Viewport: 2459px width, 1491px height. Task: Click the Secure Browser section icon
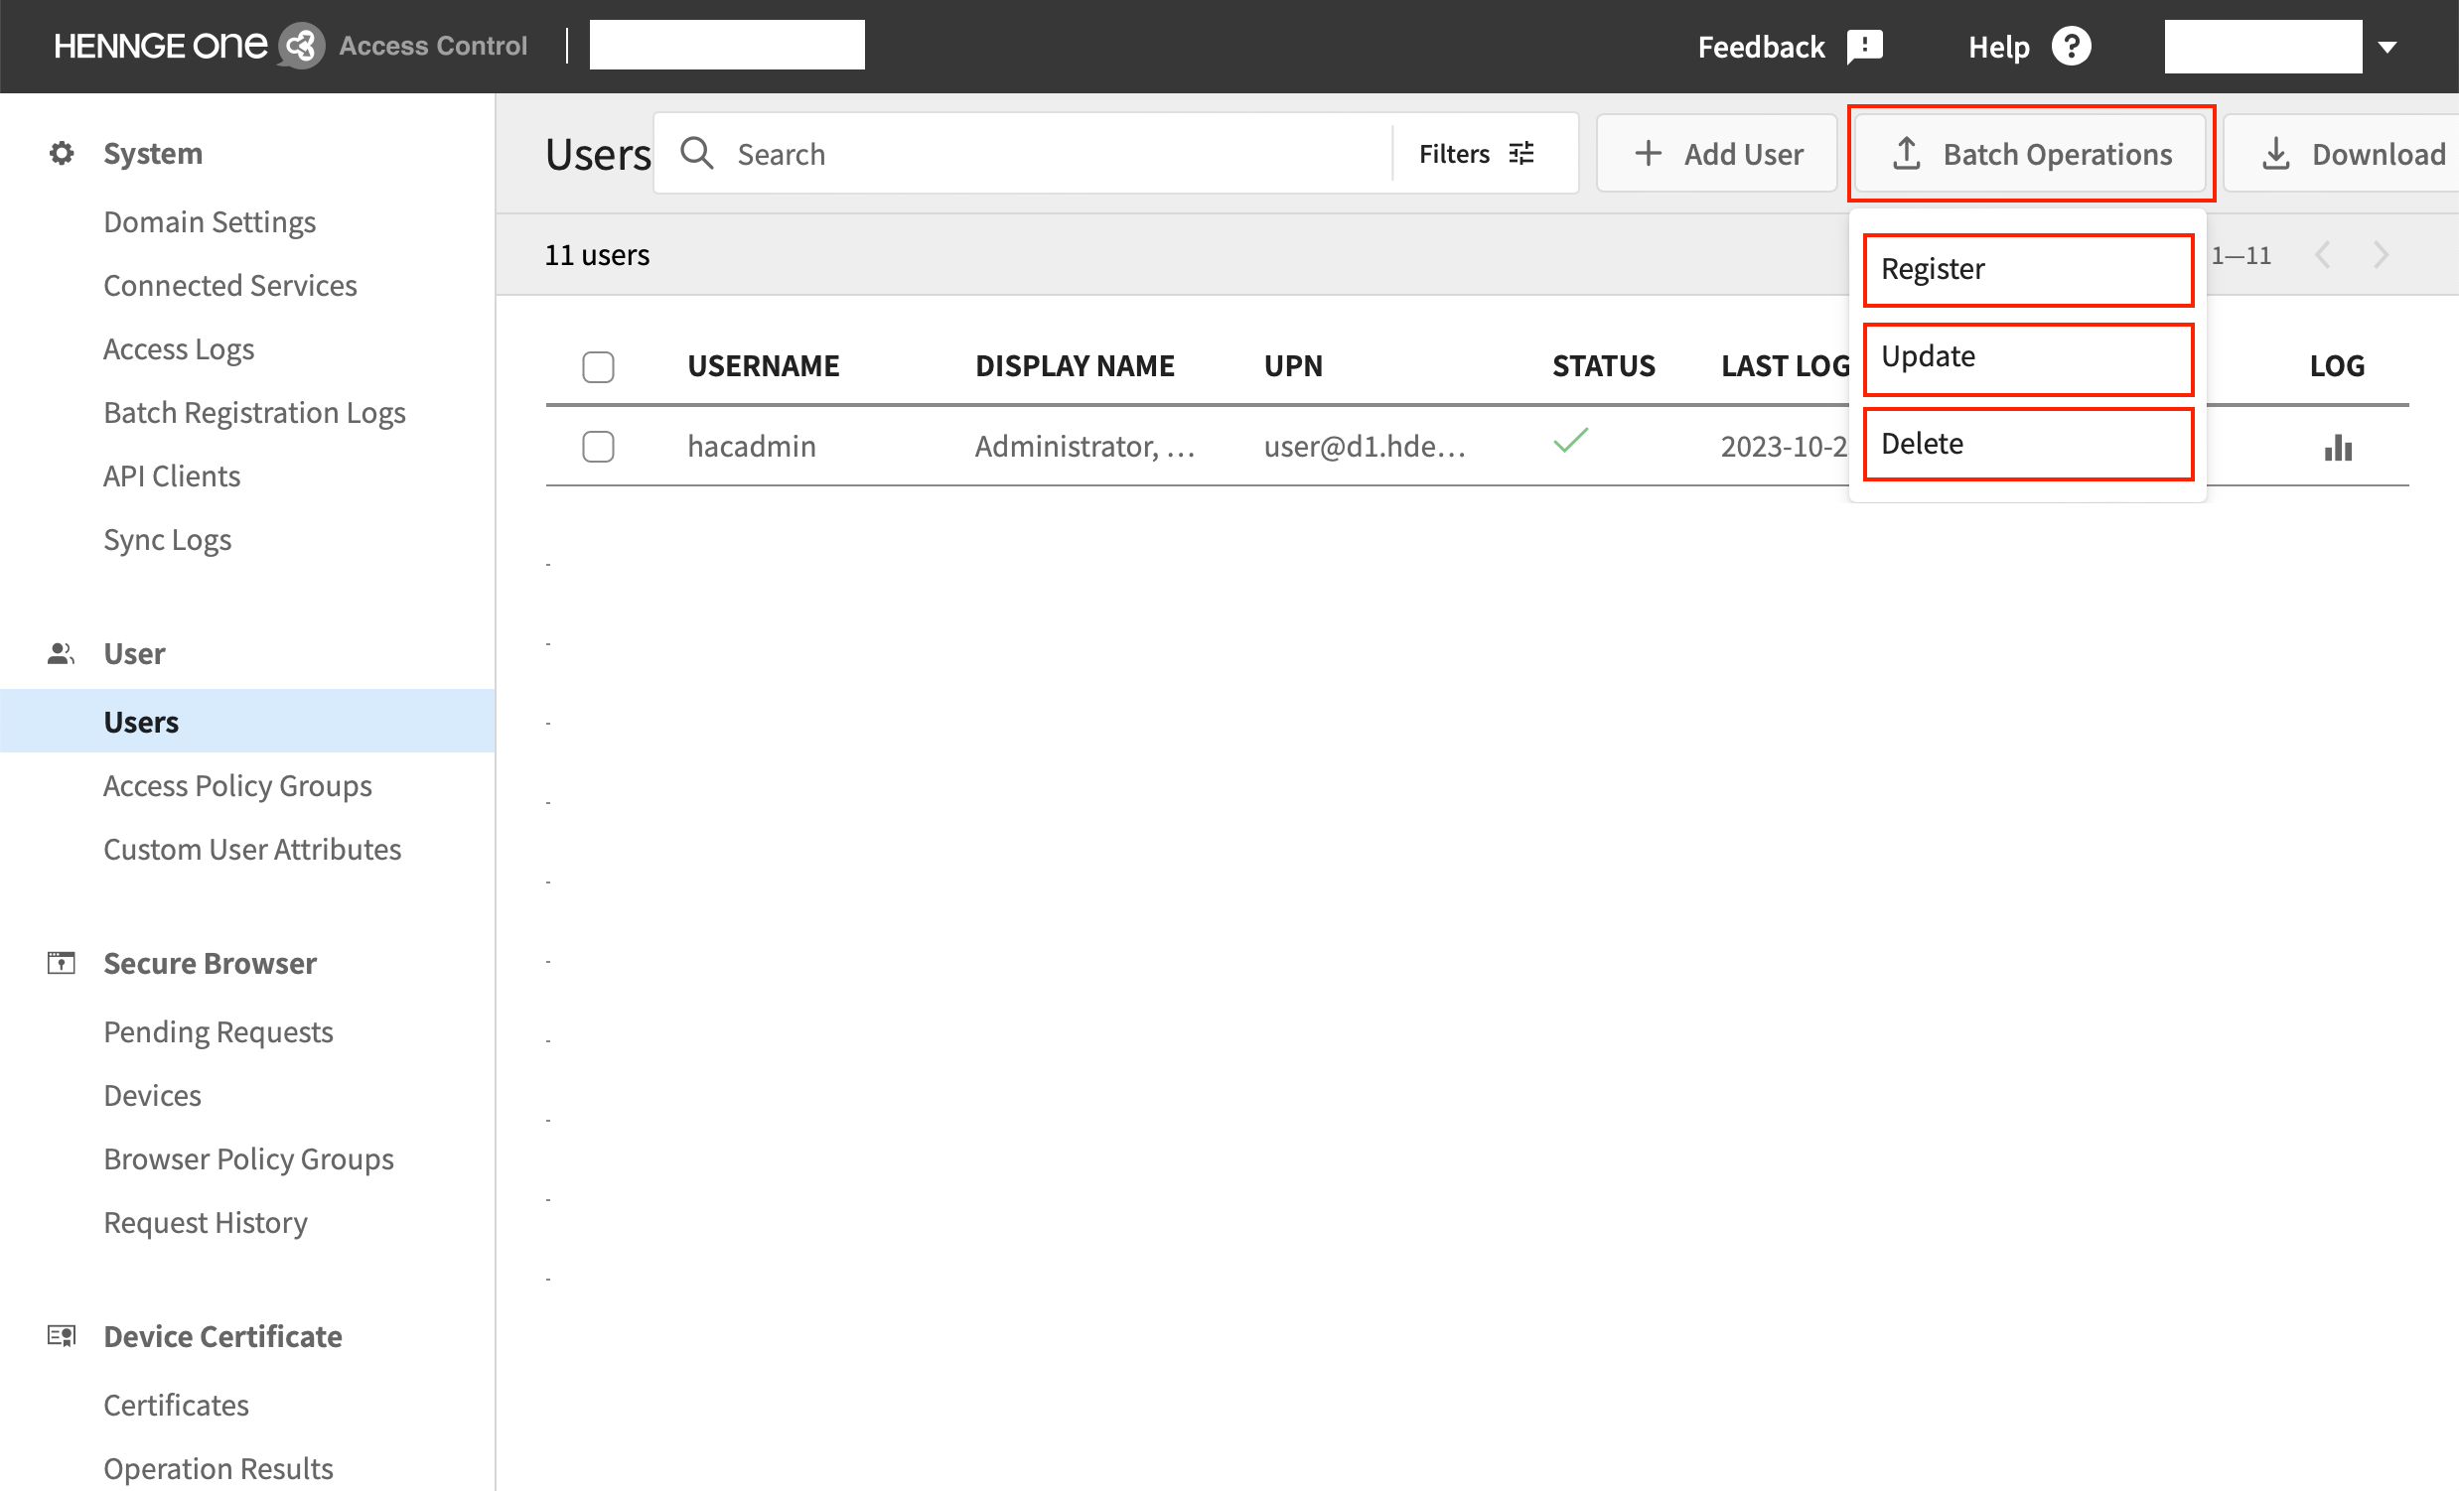click(x=62, y=963)
